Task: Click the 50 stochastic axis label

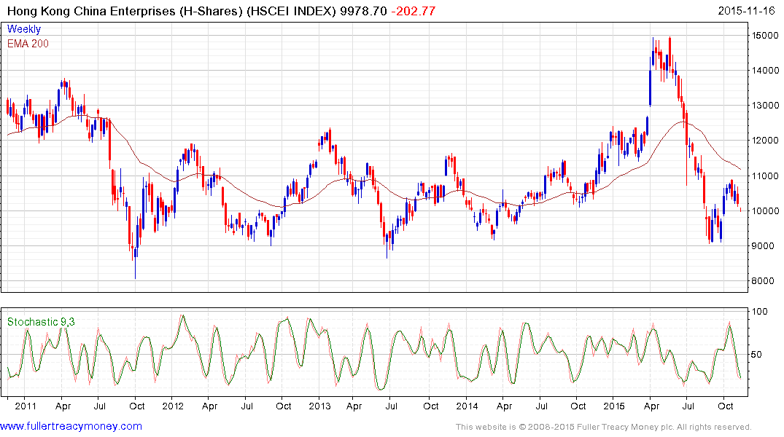Action: [757, 355]
